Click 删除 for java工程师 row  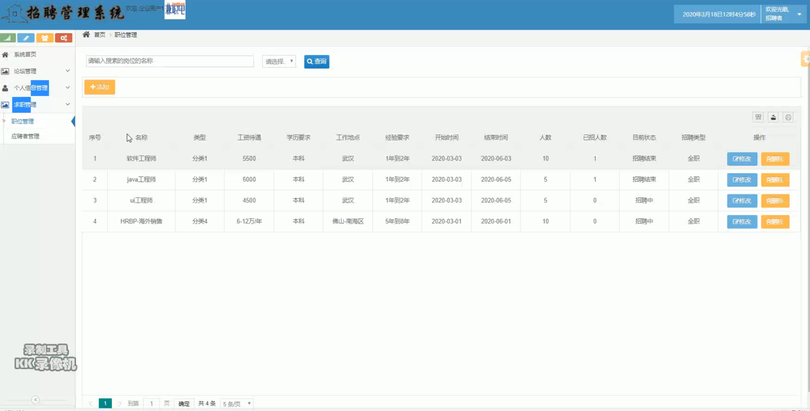775,180
